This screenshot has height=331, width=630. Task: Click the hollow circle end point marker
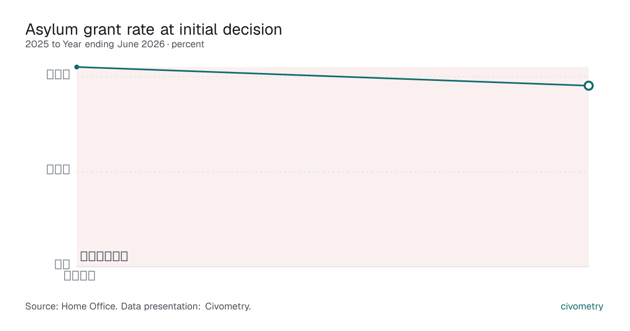(x=589, y=86)
